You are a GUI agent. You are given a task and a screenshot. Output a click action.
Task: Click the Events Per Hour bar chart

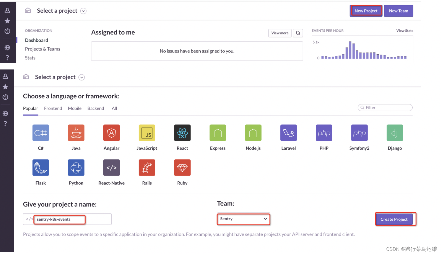tap(362, 50)
